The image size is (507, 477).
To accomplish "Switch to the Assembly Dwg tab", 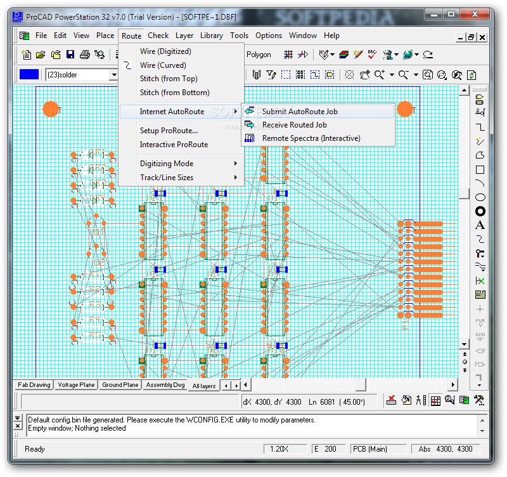I will pyautogui.click(x=165, y=385).
